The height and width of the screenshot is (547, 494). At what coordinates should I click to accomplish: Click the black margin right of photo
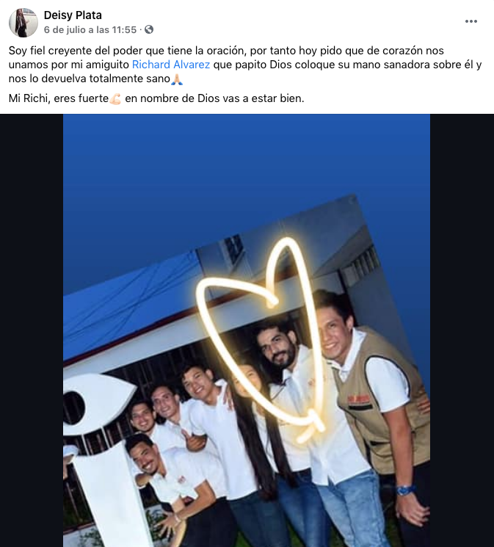click(462, 330)
